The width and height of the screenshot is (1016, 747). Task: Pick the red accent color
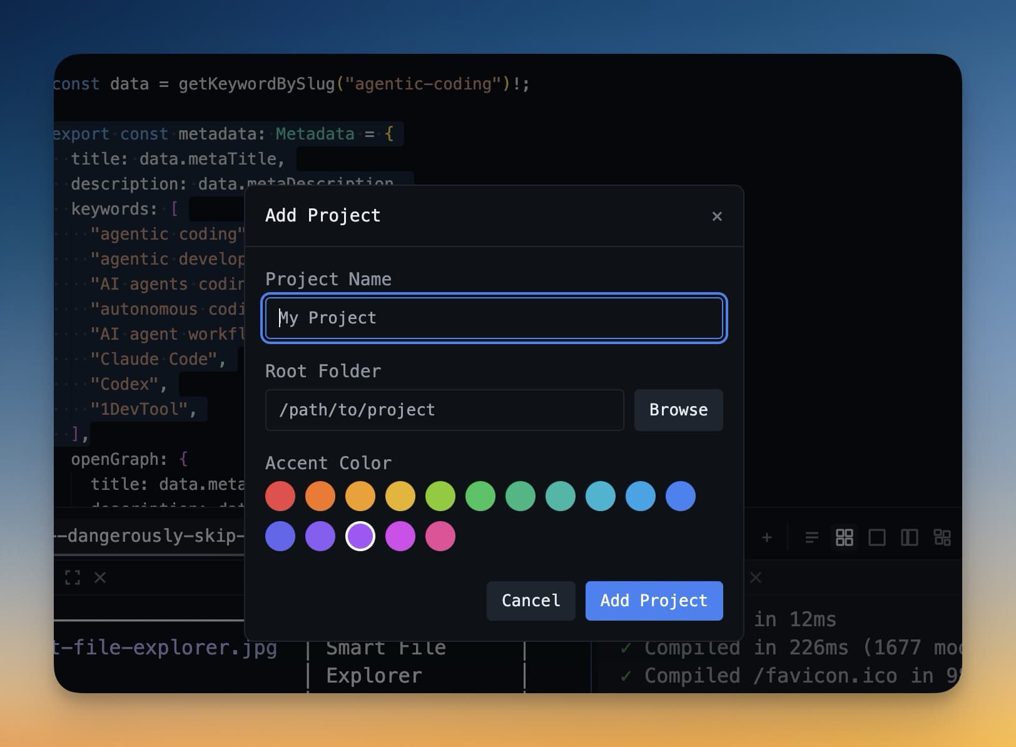280,496
